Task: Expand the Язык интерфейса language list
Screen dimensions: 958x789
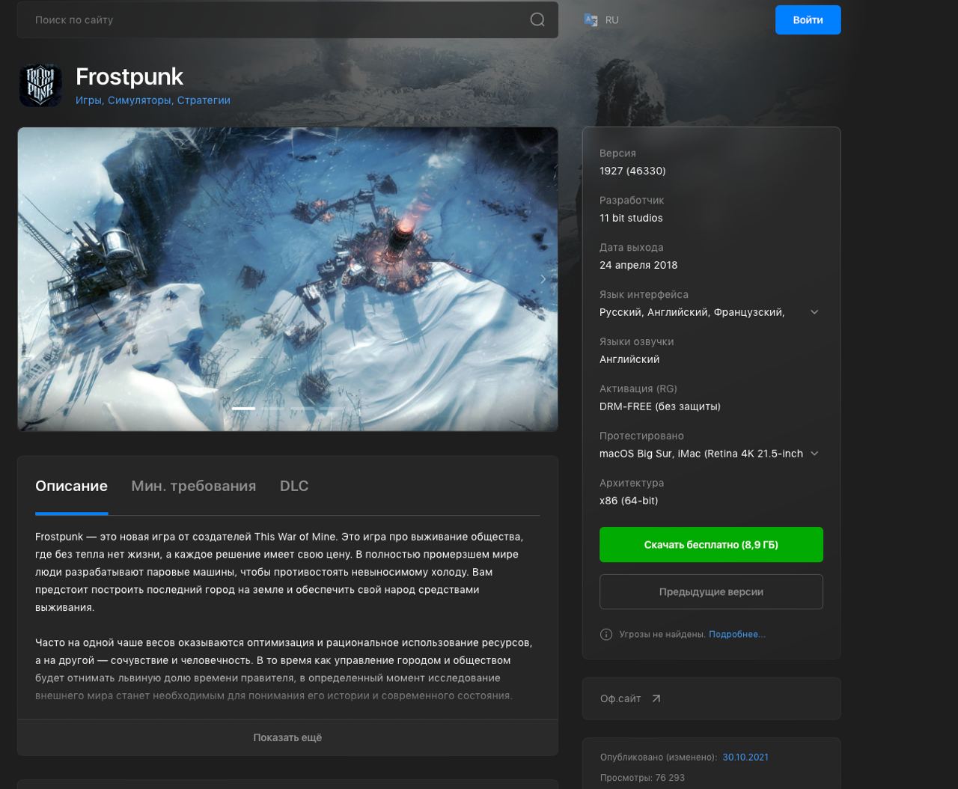Action: [x=814, y=312]
